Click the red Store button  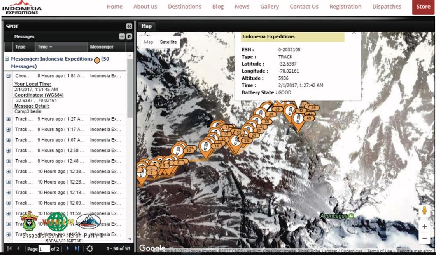coord(423,7)
